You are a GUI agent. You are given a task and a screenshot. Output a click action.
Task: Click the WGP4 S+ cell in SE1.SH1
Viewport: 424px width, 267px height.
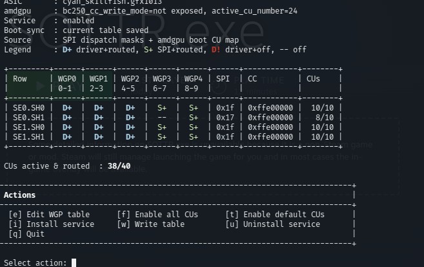tap(194, 137)
